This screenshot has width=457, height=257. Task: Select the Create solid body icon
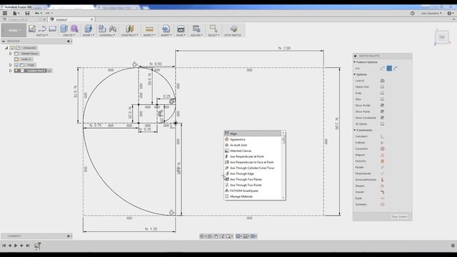[64, 29]
